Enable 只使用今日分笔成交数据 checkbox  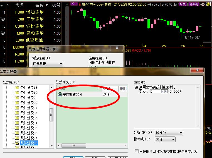(x=137, y=151)
